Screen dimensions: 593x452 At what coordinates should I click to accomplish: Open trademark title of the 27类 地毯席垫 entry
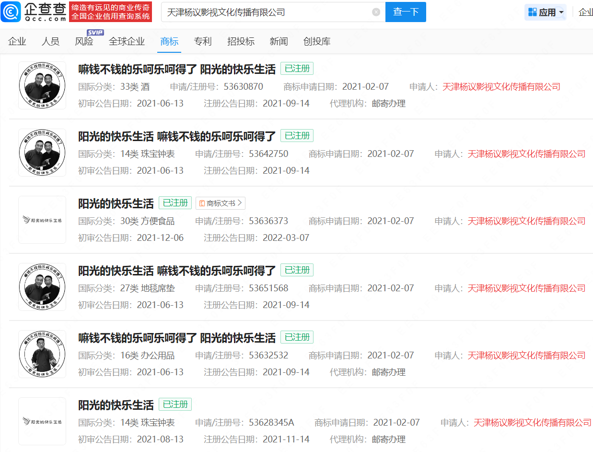coord(177,271)
